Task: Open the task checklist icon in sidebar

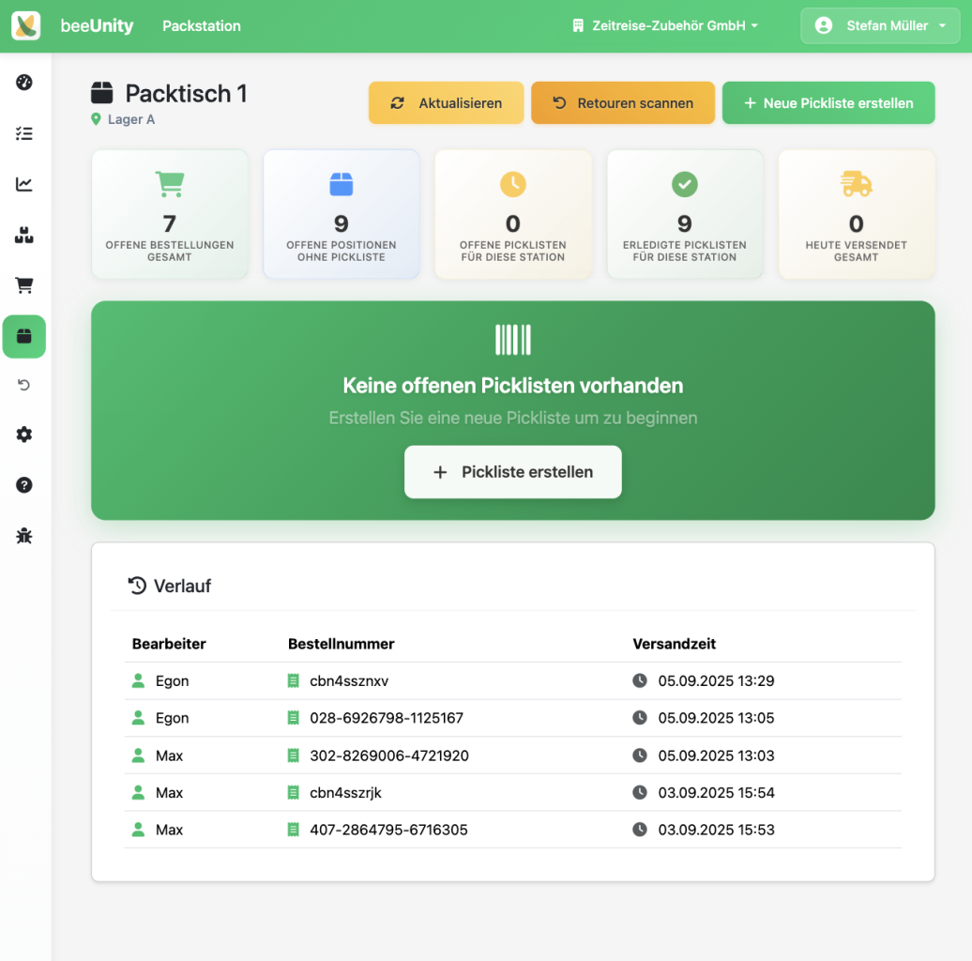Action: pos(24,133)
